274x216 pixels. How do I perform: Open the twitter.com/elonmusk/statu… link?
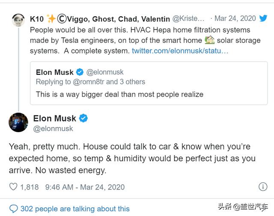coord(180,51)
